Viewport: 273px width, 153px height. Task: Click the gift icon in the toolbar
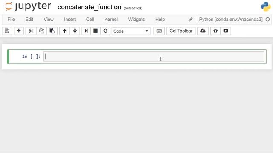[x=215, y=31]
